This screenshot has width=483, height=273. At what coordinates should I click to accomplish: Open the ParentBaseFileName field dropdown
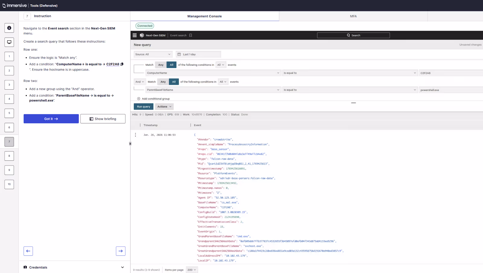tap(213, 90)
